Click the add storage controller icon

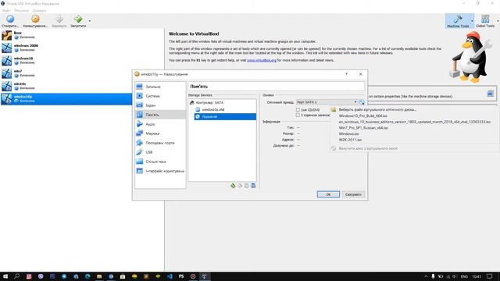click(x=233, y=186)
